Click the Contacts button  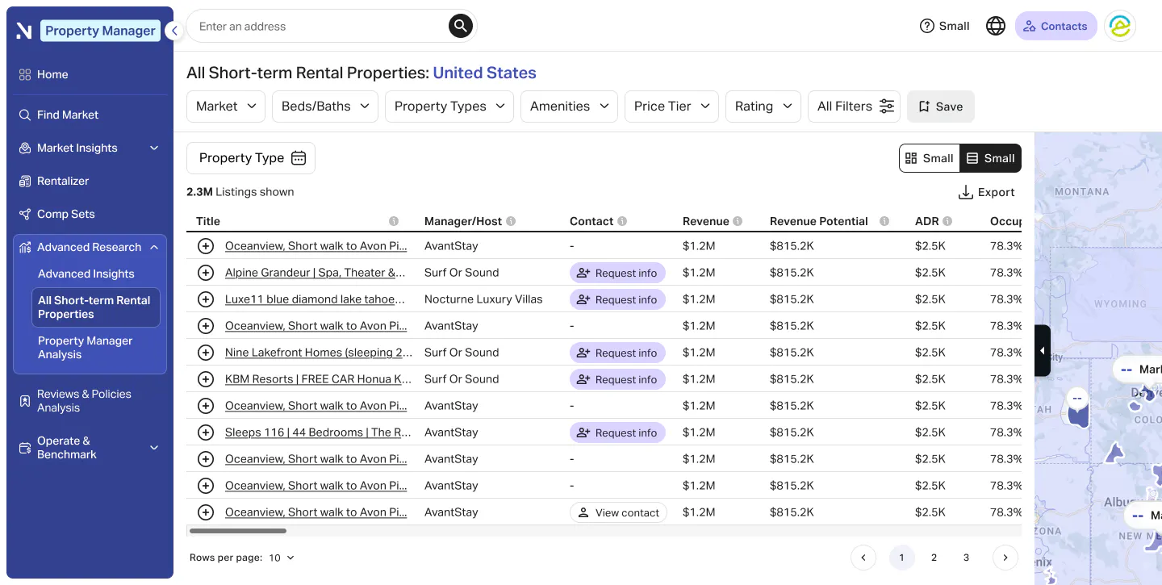pyautogui.click(x=1055, y=26)
